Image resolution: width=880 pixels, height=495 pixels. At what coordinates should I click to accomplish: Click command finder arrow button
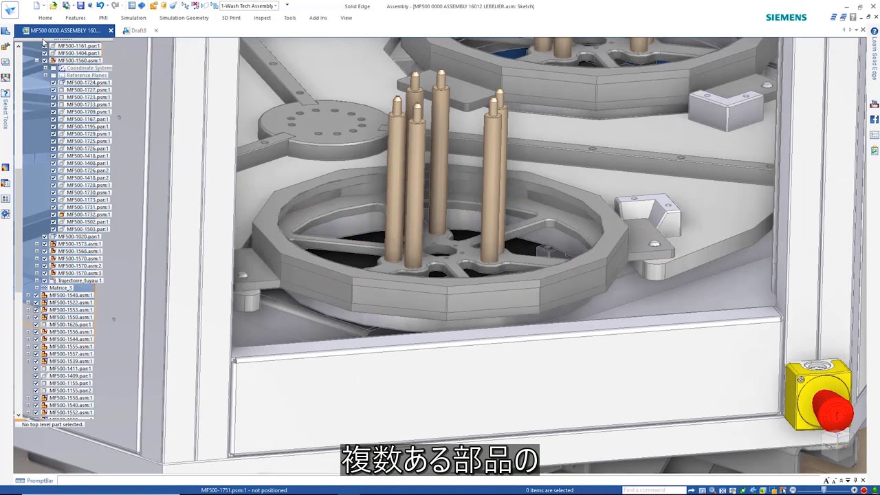pos(692,490)
